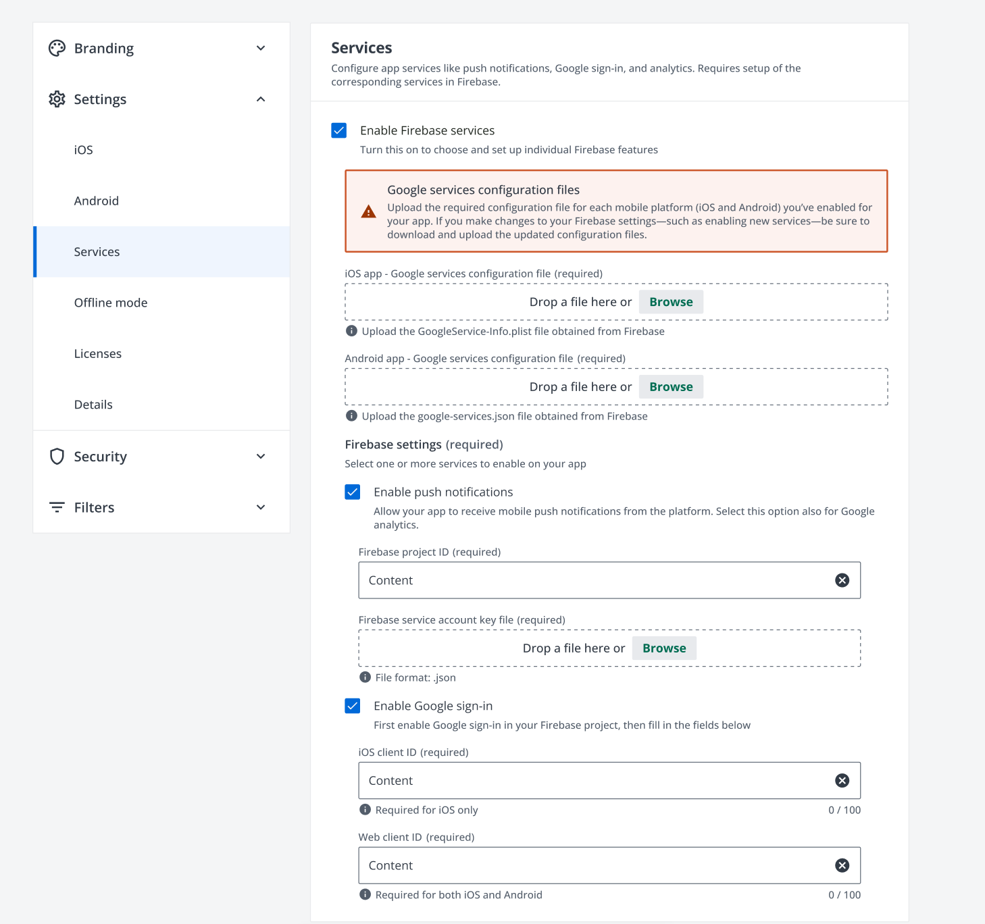The width and height of the screenshot is (985, 924).
Task: Go to the Android settings item
Action: coord(97,201)
